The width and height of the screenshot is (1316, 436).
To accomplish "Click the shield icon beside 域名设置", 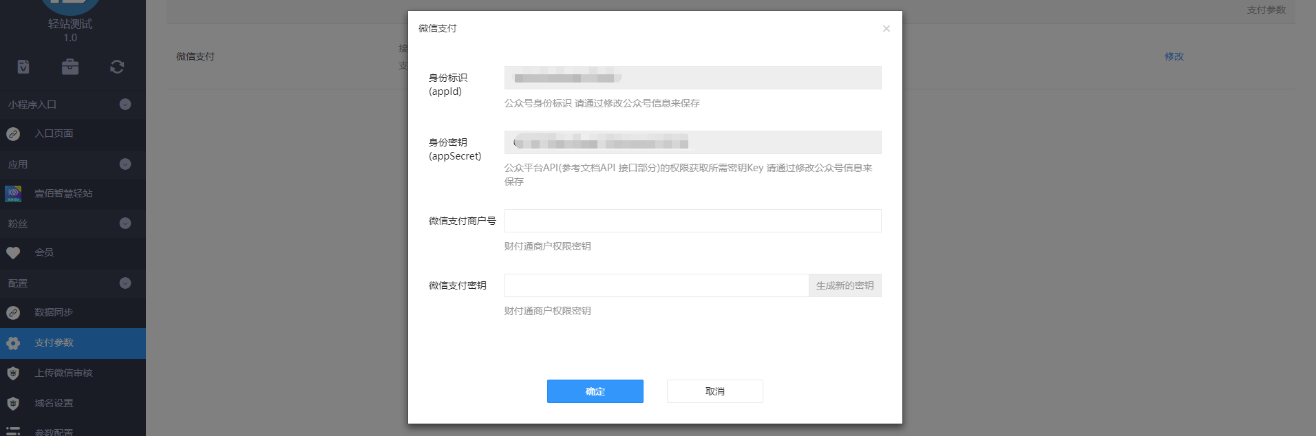I will coord(13,404).
